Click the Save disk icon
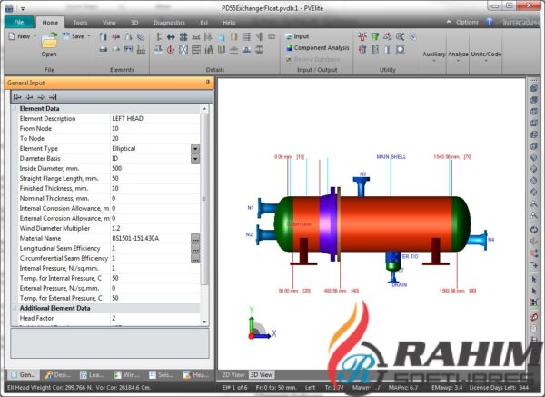The width and height of the screenshot is (545, 397). [x=65, y=36]
